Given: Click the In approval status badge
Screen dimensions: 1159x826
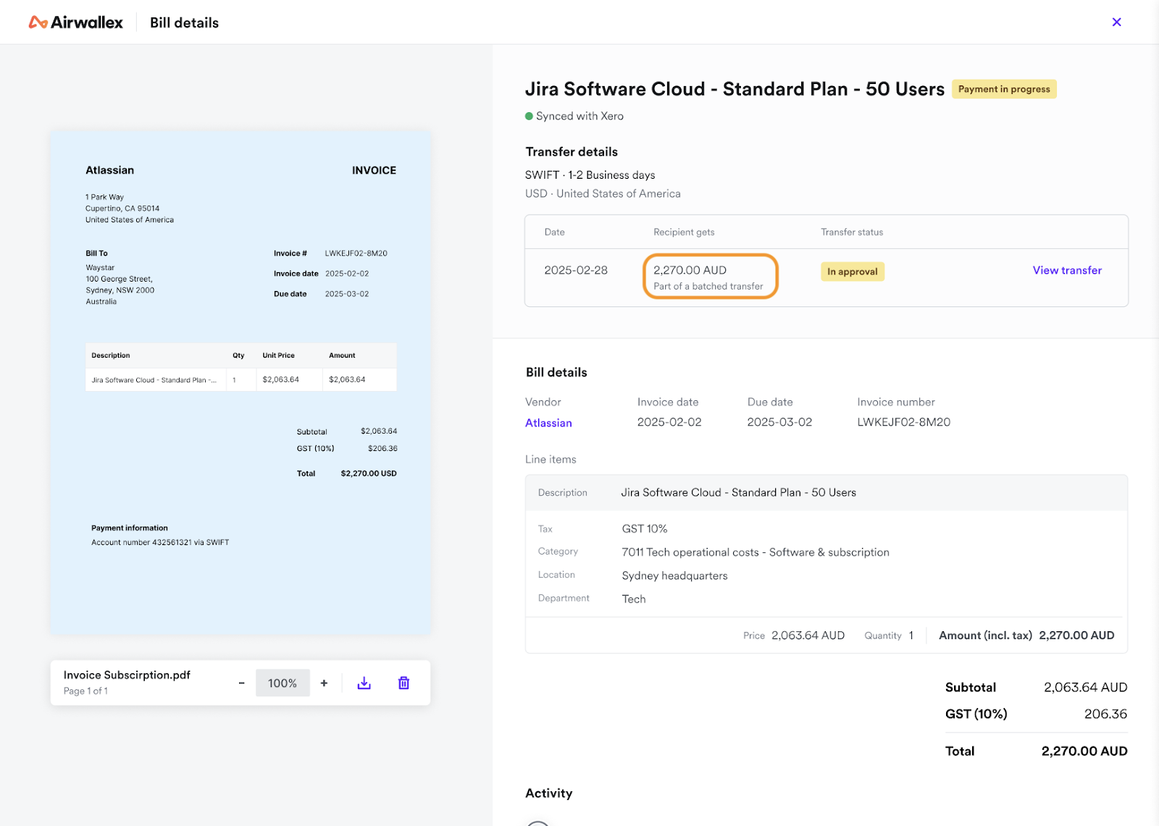Looking at the screenshot, I should 853,271.
